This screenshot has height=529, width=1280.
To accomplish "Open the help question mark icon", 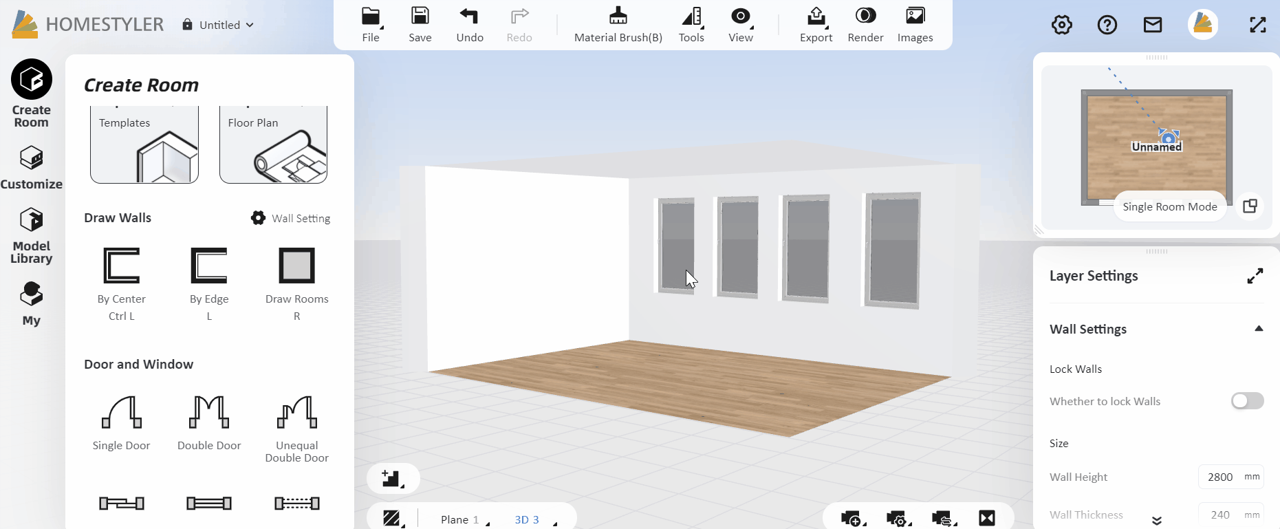I will click(x=1107, y=25).
